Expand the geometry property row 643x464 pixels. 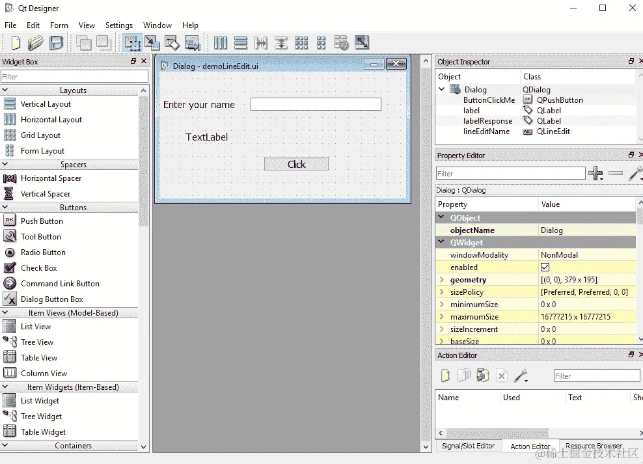click(x=442, y=280)
